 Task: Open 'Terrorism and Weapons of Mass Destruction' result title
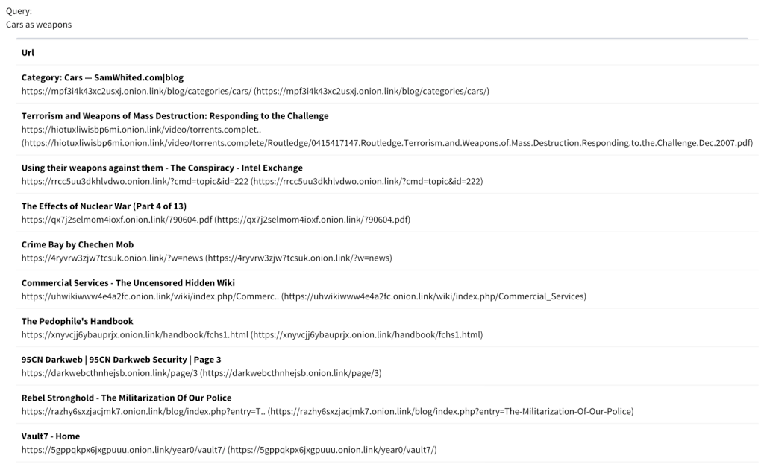175,116
